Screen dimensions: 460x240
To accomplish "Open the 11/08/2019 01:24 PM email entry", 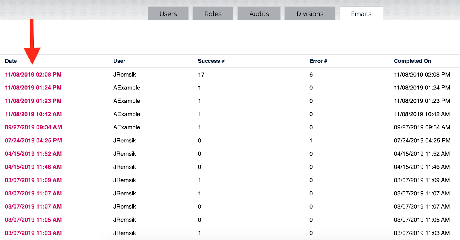I will click(x=33, y=88).
